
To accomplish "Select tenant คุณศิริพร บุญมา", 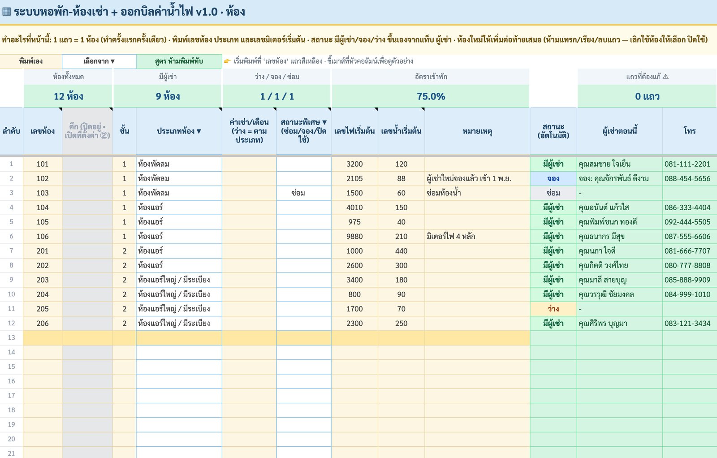I will (x=620, y=324).
